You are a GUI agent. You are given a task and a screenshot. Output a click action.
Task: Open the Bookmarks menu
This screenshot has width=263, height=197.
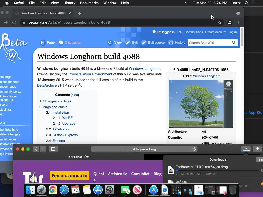pyautogui.click(x=89, y=3)
